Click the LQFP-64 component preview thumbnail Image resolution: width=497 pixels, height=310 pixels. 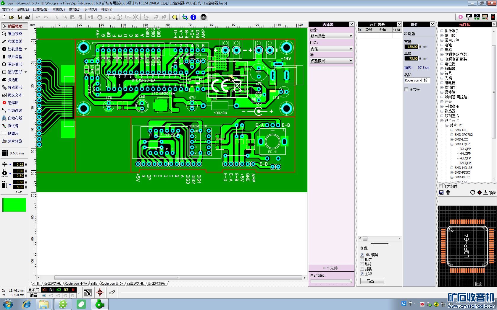click(467, 246)
